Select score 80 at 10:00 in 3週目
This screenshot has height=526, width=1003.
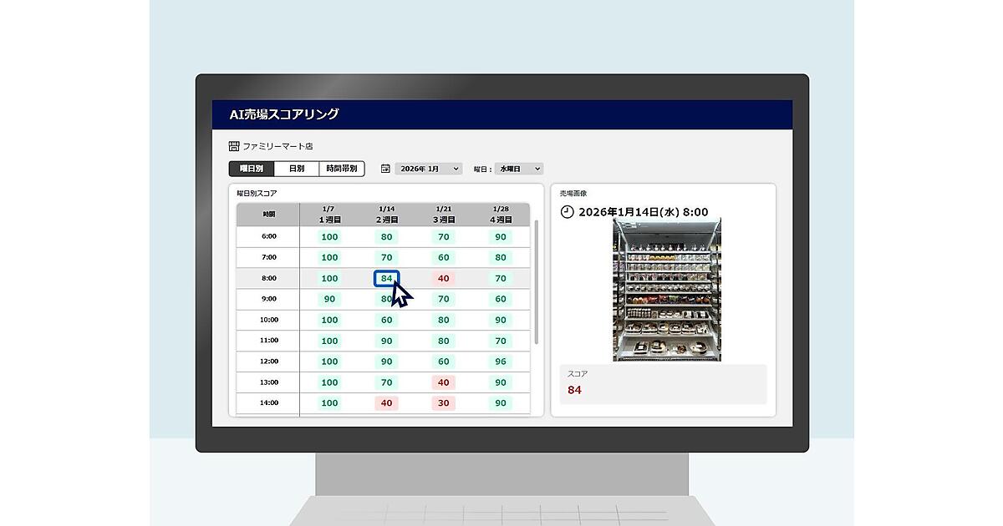click(443, 320)
